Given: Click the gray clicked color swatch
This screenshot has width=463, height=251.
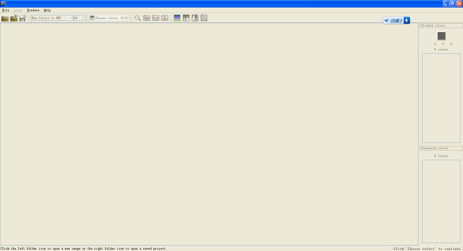Looking at the screenshot, I should click(441, 36).
